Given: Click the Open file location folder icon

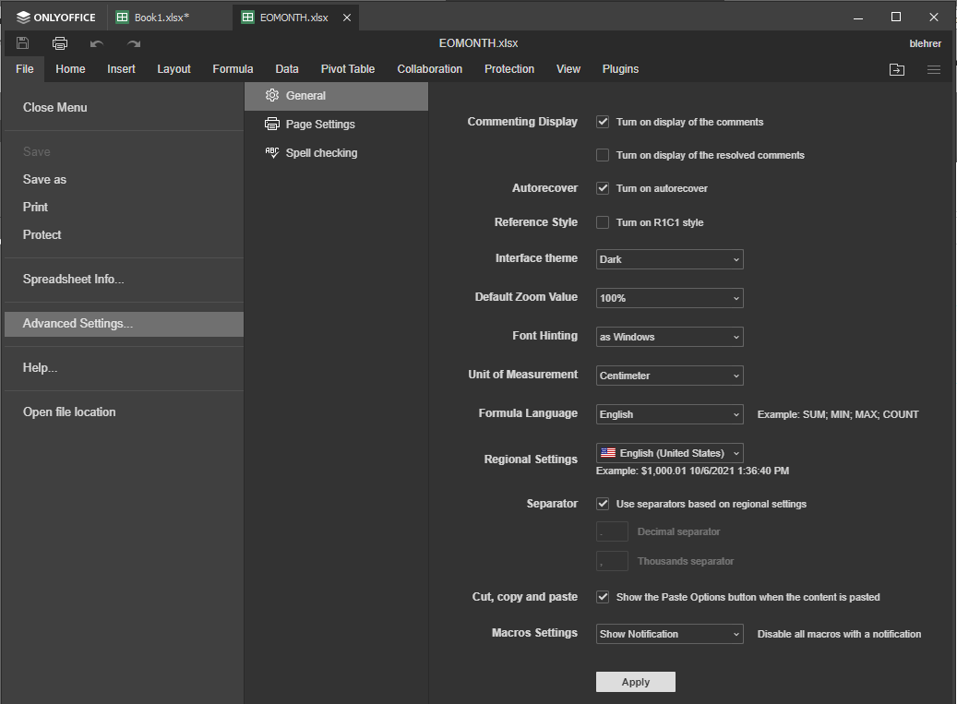Looking at the screenshot, I should pyautogui.click(x=897, y=69).
